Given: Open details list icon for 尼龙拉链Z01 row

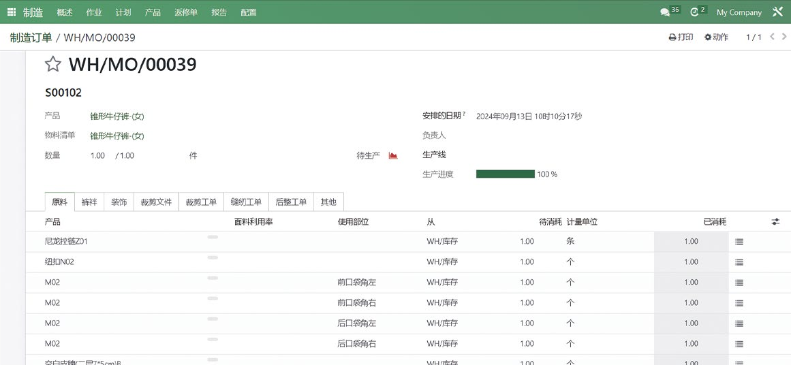Looking at the screenshot, I should tap(739, 242).
